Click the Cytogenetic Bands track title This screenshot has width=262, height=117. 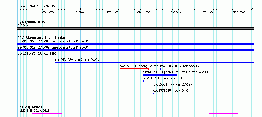point(35,22)
